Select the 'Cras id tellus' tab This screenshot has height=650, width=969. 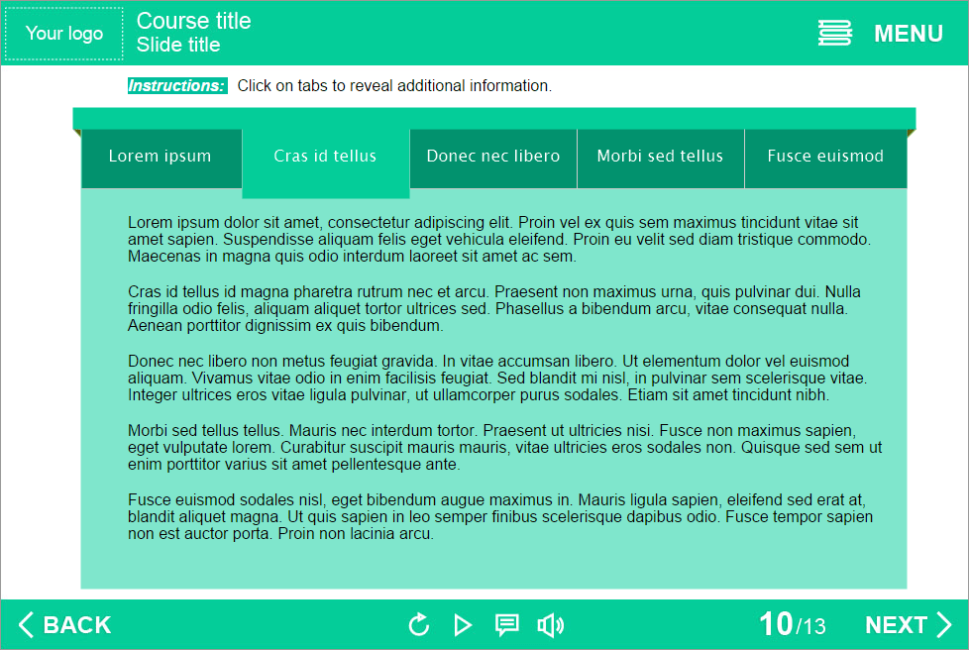coord(325,157)
